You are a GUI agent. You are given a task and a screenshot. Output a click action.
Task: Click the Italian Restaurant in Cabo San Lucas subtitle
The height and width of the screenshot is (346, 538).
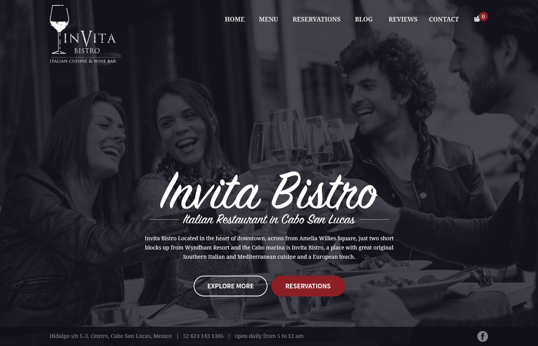tap(269, 219)
